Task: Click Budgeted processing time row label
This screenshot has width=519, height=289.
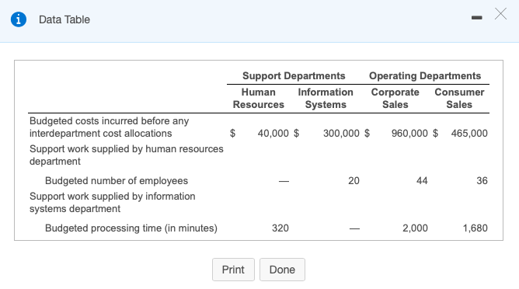Action: pos(131,228)
